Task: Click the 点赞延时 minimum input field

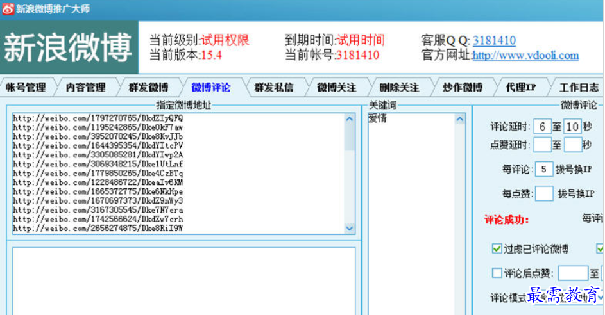Action: coord(542,145)
